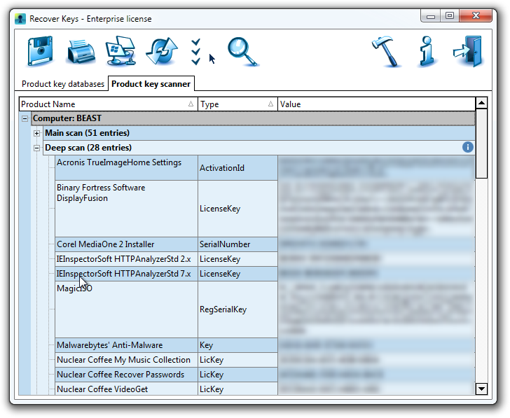Screen dimensions: 510x418
Task: Select the Main scan (51 entries) row
Action: point(259,133)
